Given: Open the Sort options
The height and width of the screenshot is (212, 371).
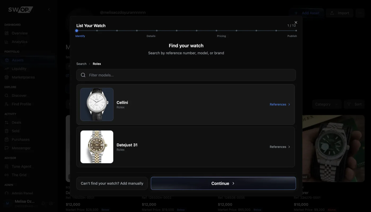Looking at the screenshot, I should 354,104.
